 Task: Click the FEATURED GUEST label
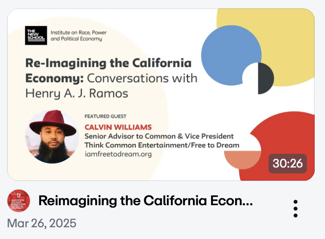click(106, 117)
